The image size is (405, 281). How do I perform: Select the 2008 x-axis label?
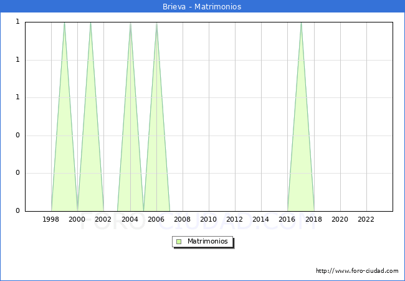coord(182,219)
